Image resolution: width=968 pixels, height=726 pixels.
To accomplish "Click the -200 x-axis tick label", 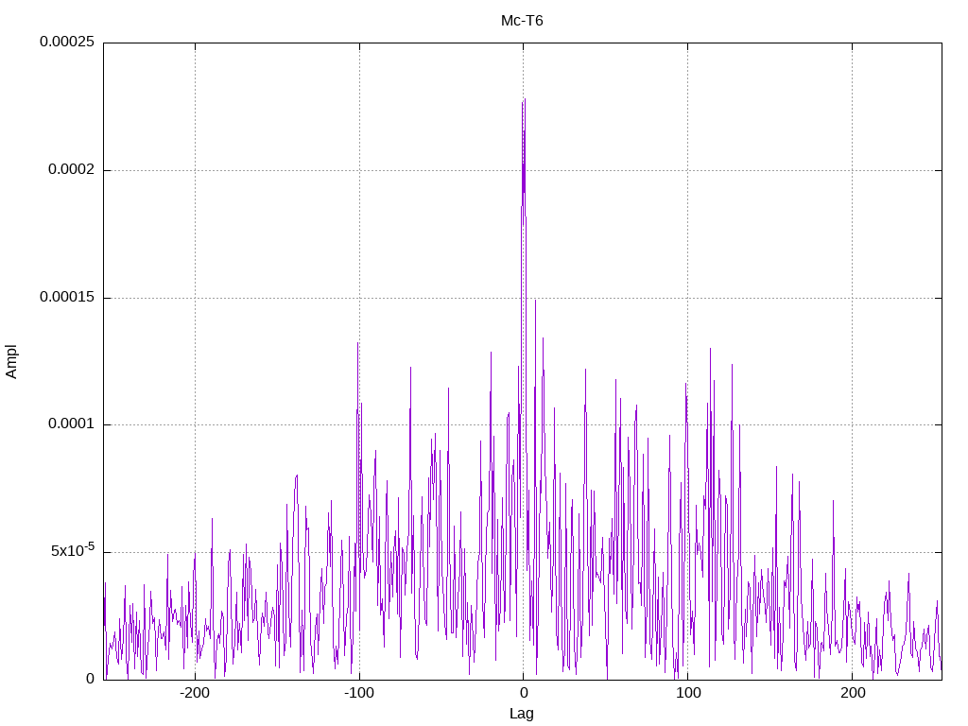I will pos(195,693).
